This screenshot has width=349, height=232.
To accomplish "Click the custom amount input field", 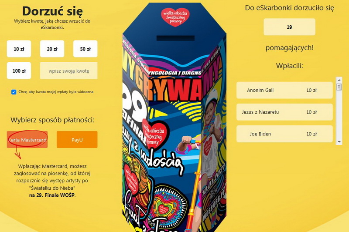I will coord(69,71).
